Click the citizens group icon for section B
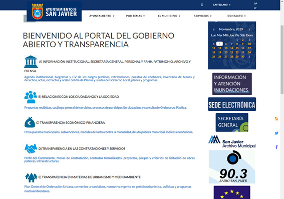 31,97
